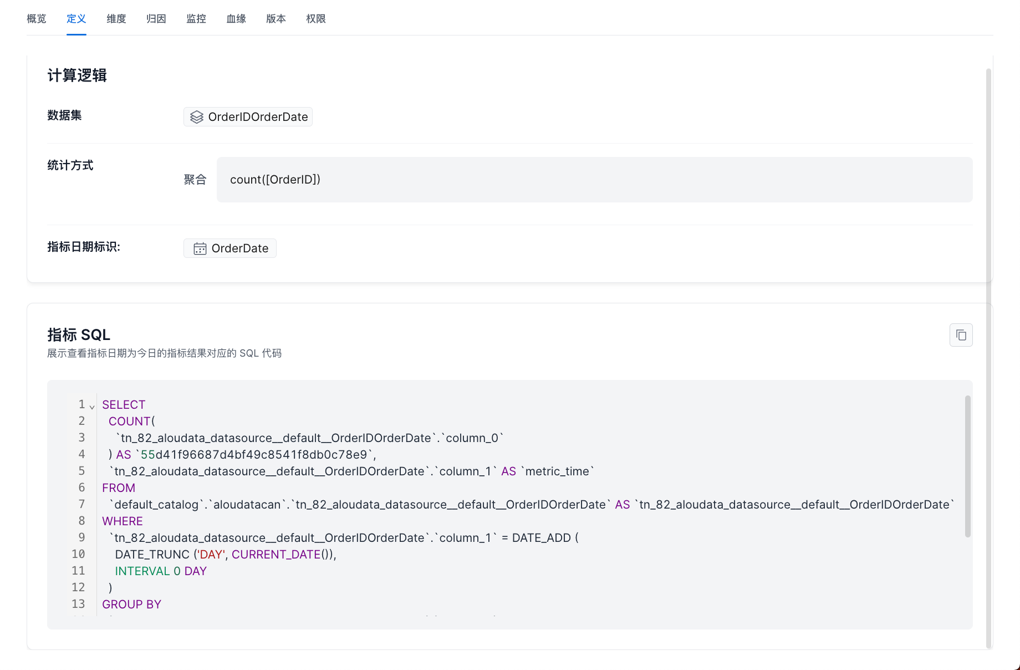Select the 定义 tab

[76, 19]
